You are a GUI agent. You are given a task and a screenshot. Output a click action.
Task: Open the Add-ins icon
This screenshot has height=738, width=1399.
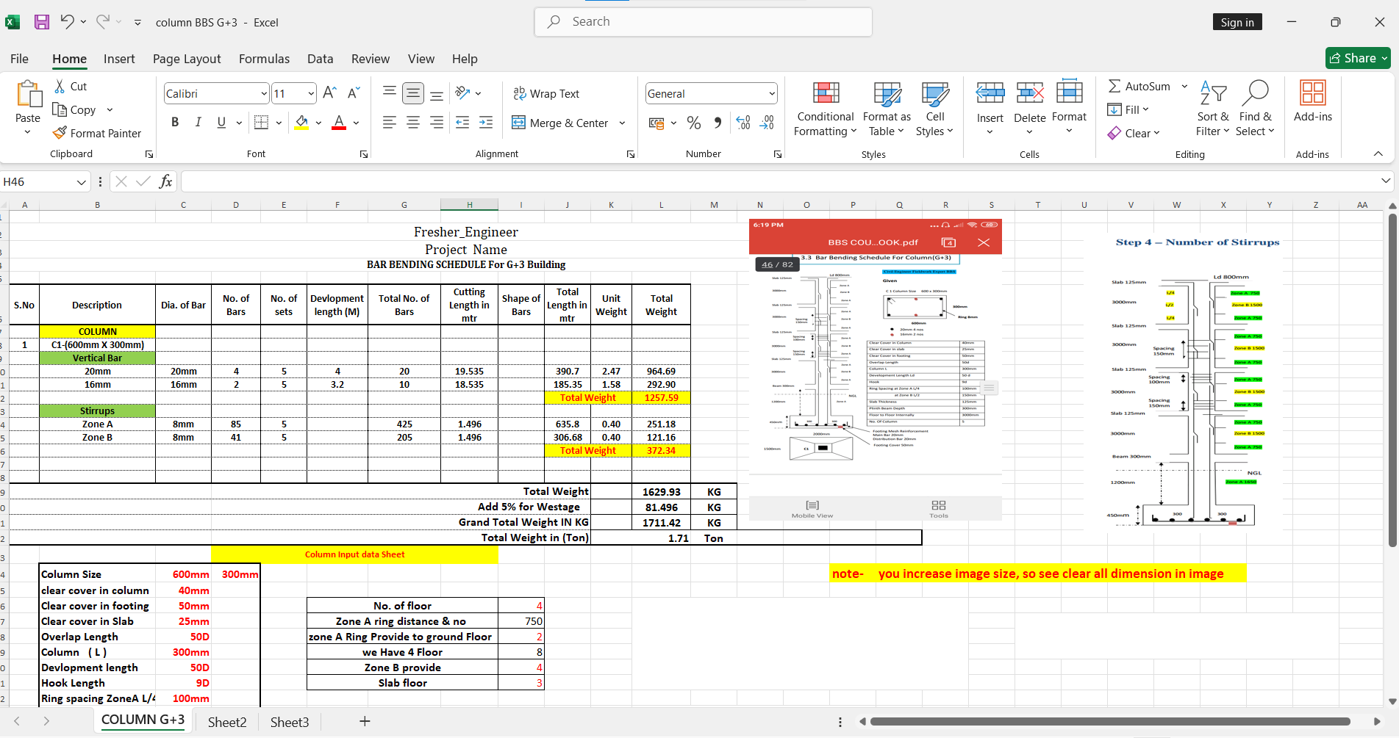1312,93
